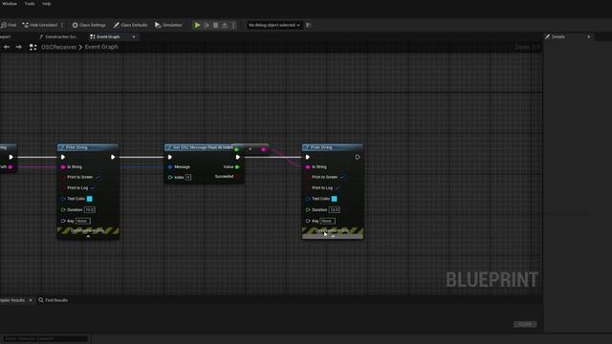Click the Succeeded output pin

[x=237, y=177]
